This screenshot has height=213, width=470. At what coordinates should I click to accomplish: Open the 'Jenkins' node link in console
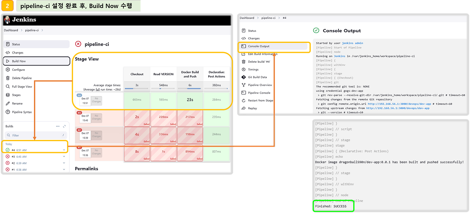[x=340, y=56]
